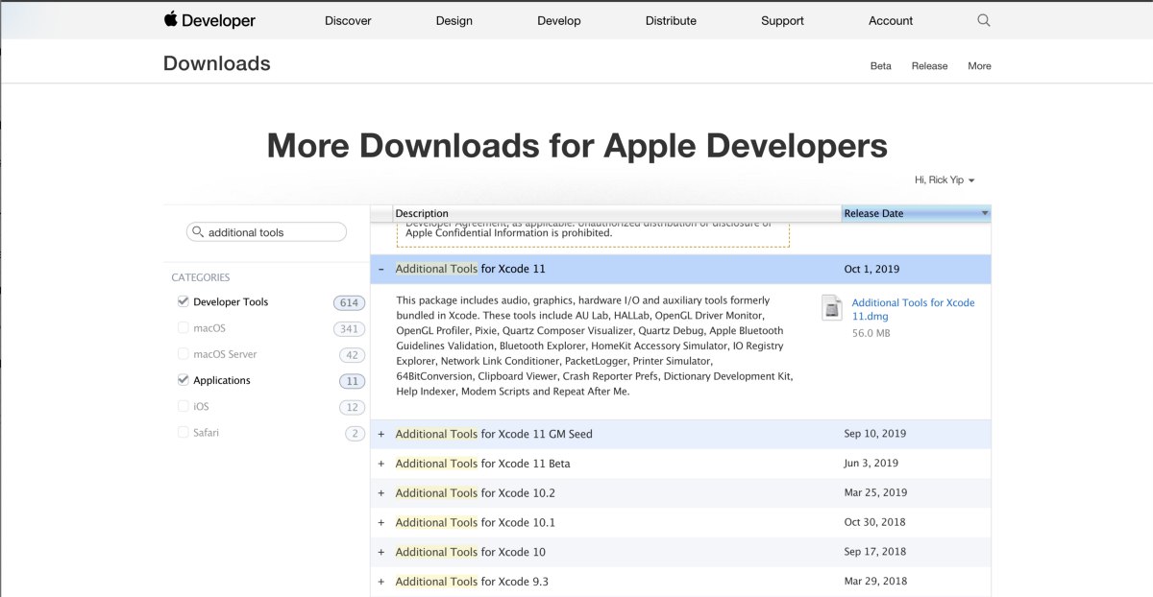
Task: Expand Additional Tools for Xcode 10.1
Action: (381, 523)
